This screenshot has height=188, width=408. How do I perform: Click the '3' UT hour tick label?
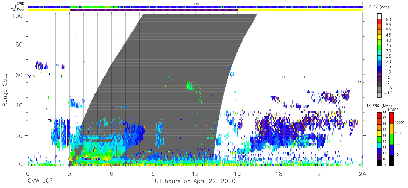pyautogui.click(x=69, y=174)
